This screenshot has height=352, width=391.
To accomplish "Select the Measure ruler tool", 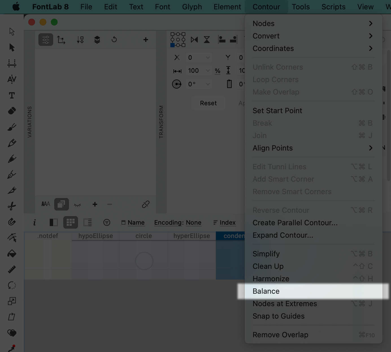I will (x=12, y=270).
